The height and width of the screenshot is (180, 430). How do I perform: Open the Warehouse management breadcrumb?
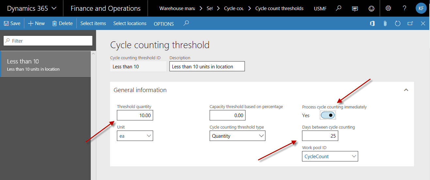pyautogui.click(x=177, y=8)
